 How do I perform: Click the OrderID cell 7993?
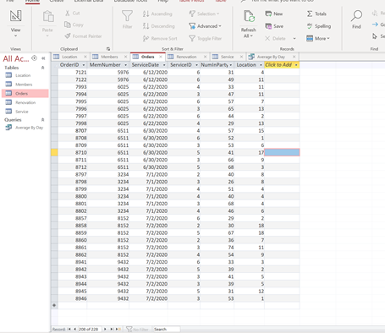tap(73, 87)
